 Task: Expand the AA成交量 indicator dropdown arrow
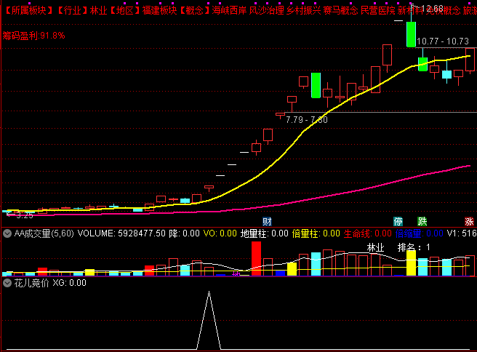[7, 233]
